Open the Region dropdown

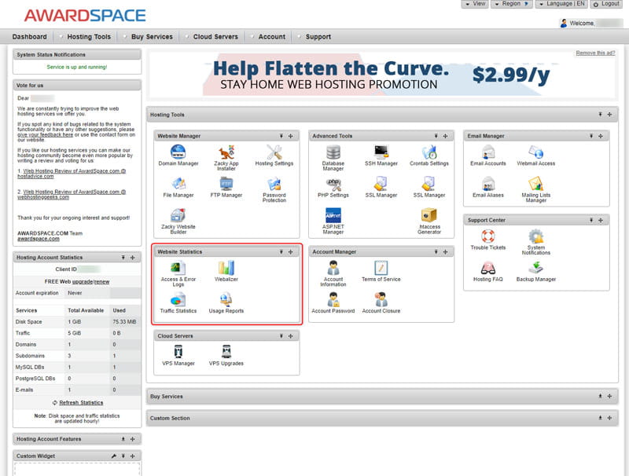pos(511,4)
